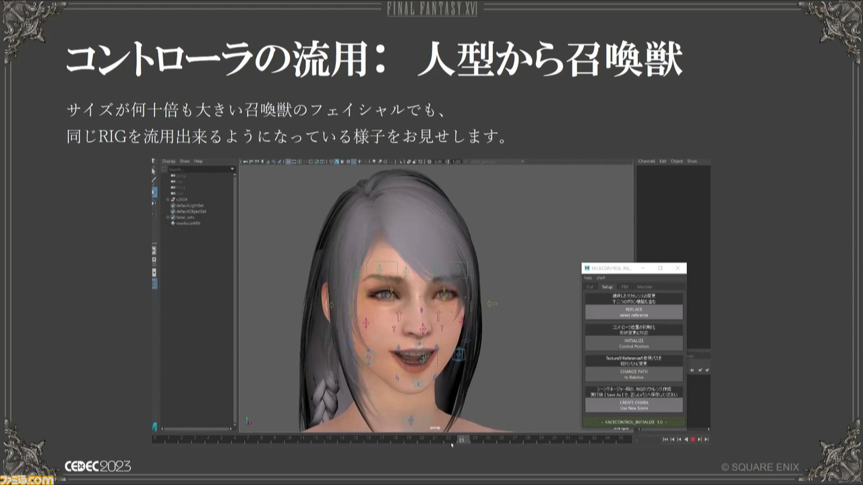This screenshot has width=863, height=485.
Task: Click the Use Default Material icon
Action: (343, 162)
